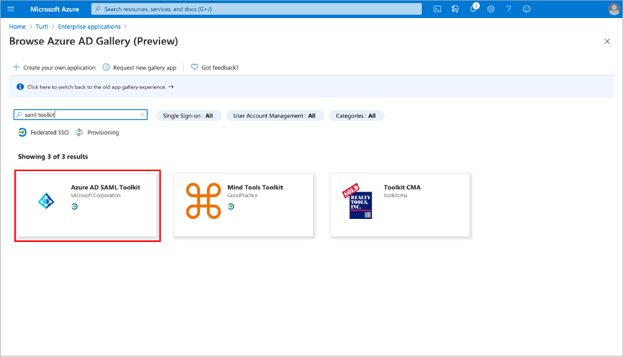Launch Cloud Shell from the top bar
Screen dimensions: 623x357
point(437,9)
